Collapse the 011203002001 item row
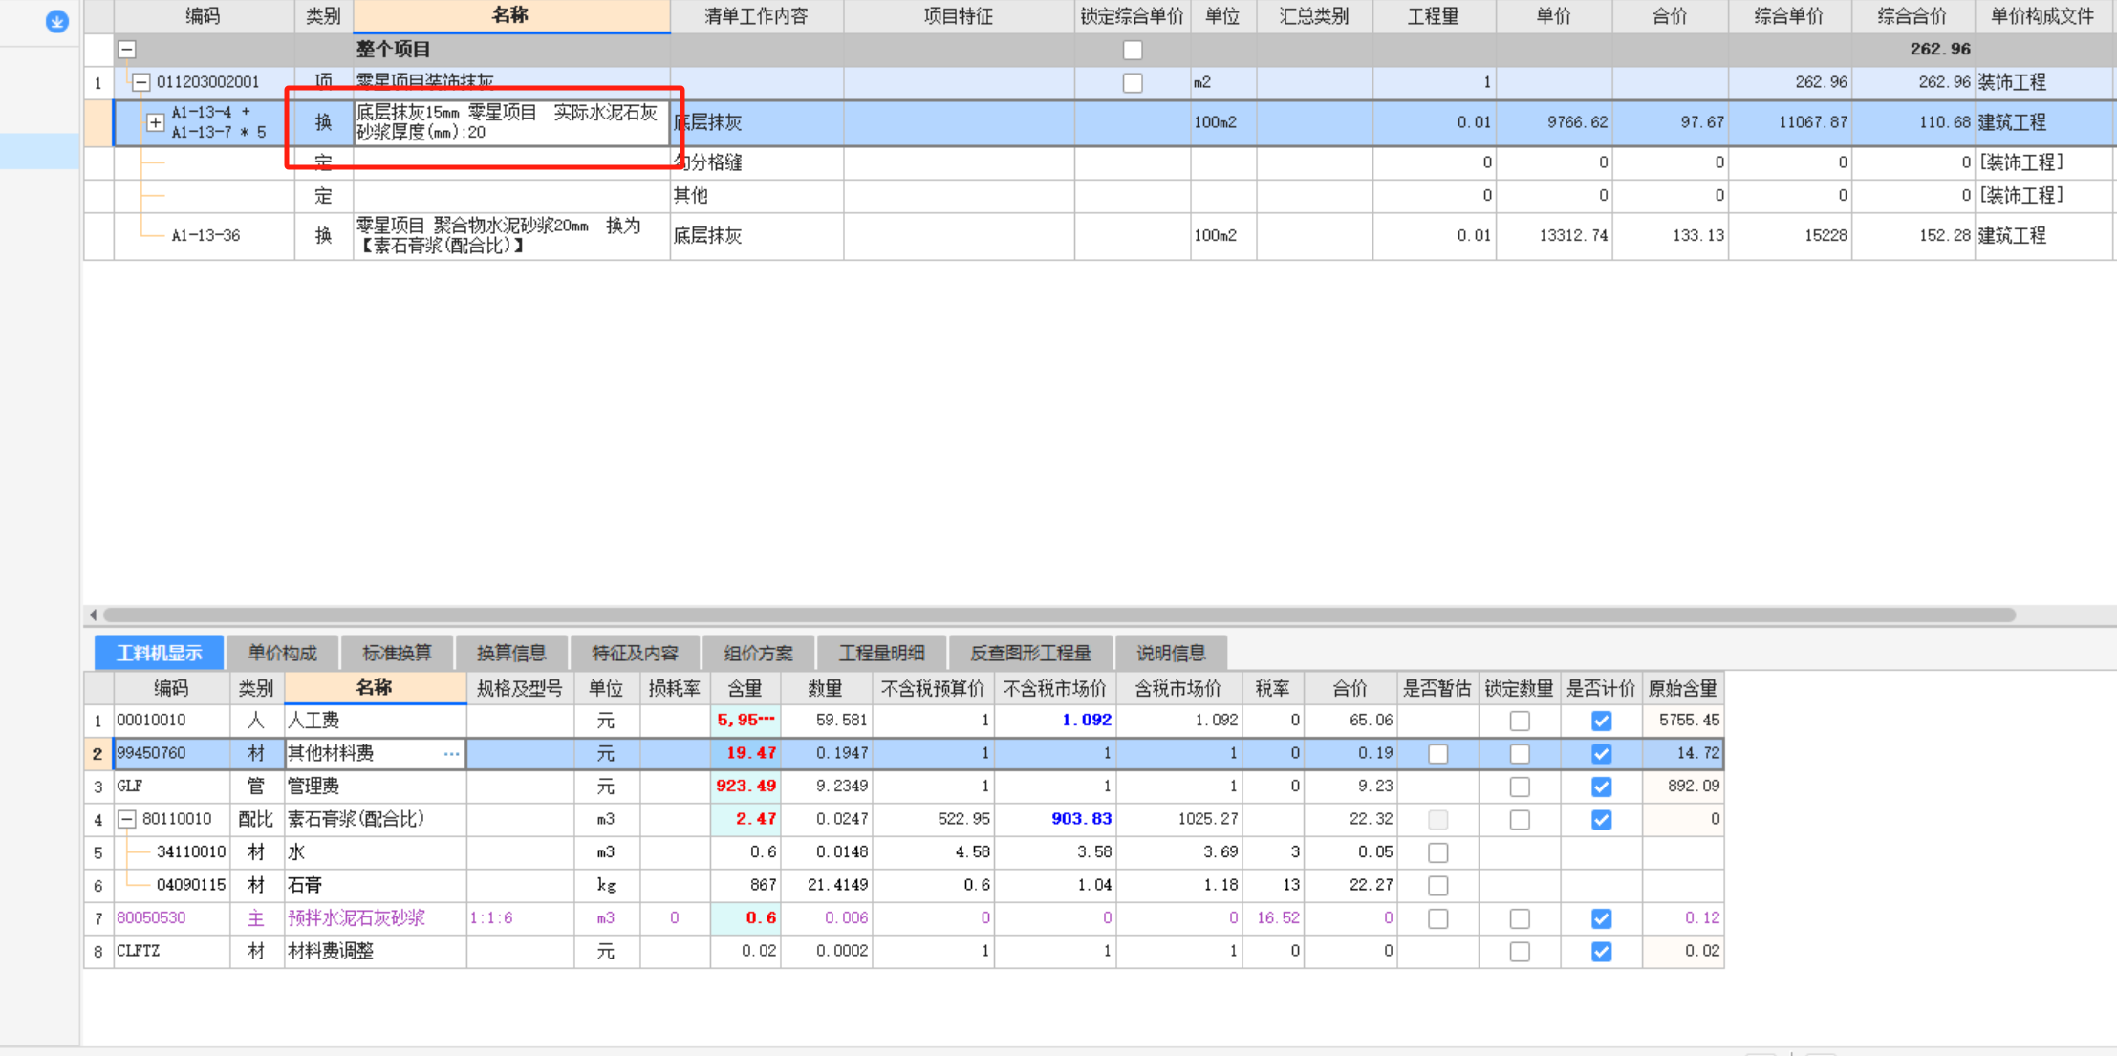The height and width of the screenshot is (1056, 2117). click(x=141, y=82)
